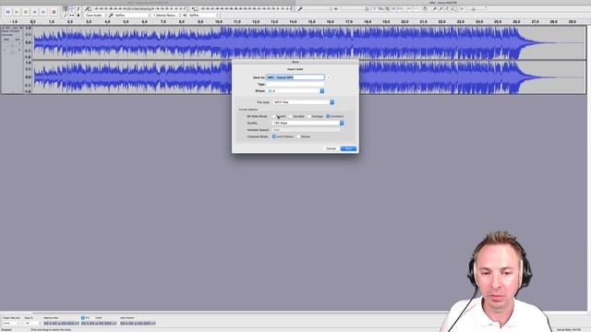Click the Play-at-speed green button
Image resolution: width=591 pixels, height=332 pixels.
[462, 8]
